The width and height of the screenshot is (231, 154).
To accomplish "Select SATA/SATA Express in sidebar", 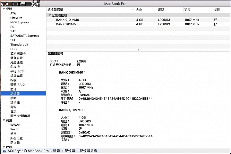I will click(25, 36).
